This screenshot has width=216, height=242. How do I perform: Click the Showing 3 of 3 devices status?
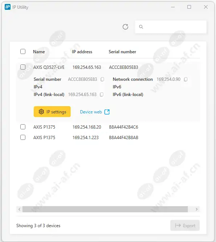(38, 226)
